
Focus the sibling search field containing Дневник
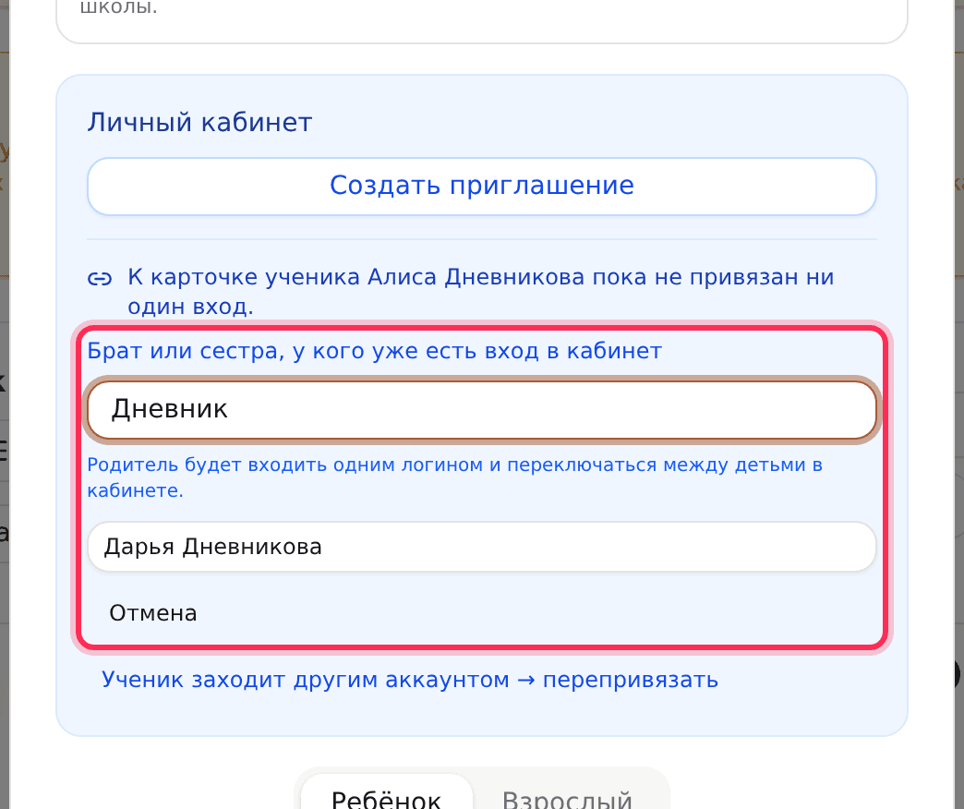(481, 410)
